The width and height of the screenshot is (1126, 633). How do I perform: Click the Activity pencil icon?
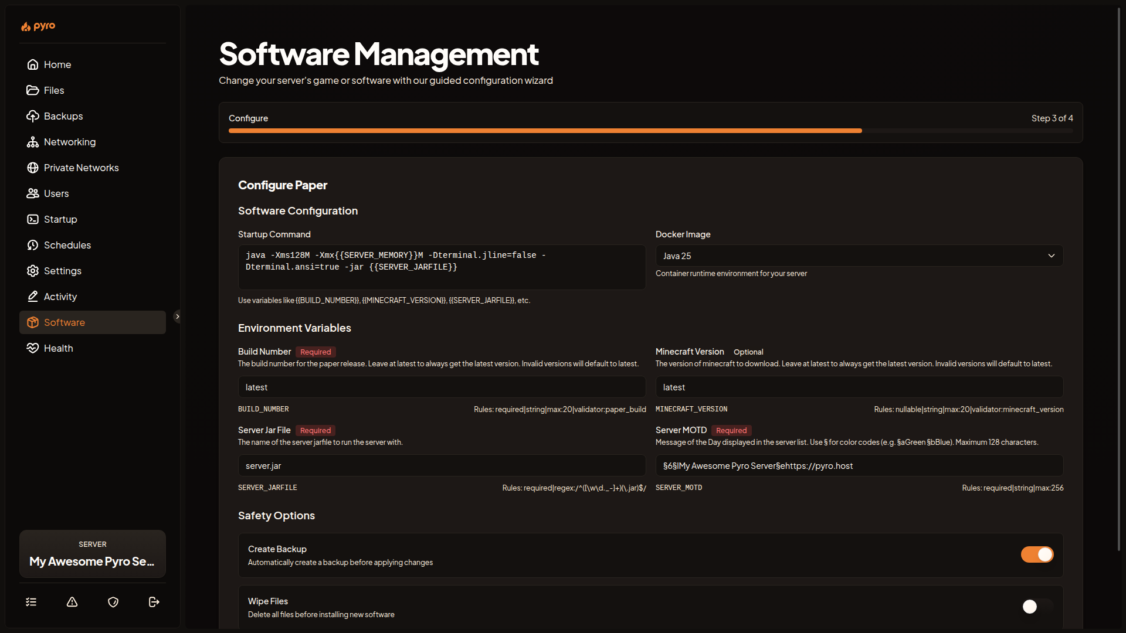coord(33,297)
